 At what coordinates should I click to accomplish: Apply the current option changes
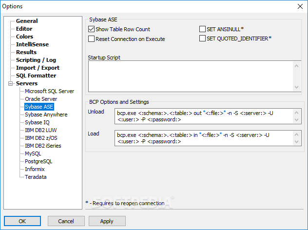[x=107, y=221]
